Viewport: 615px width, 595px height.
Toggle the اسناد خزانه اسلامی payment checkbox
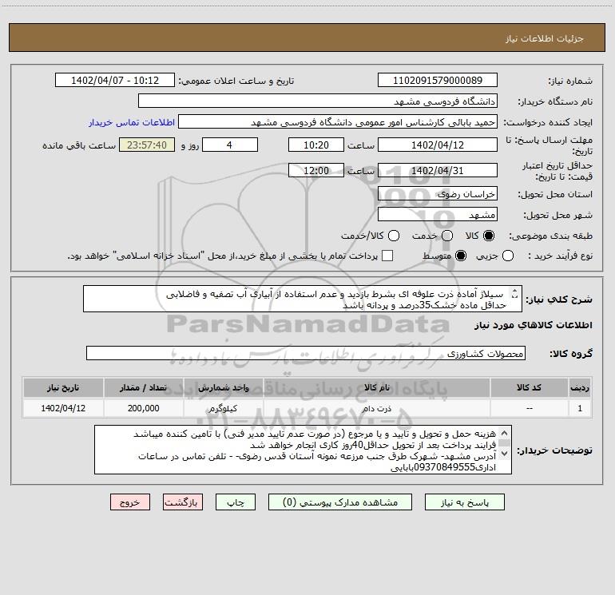pos(387,256)
